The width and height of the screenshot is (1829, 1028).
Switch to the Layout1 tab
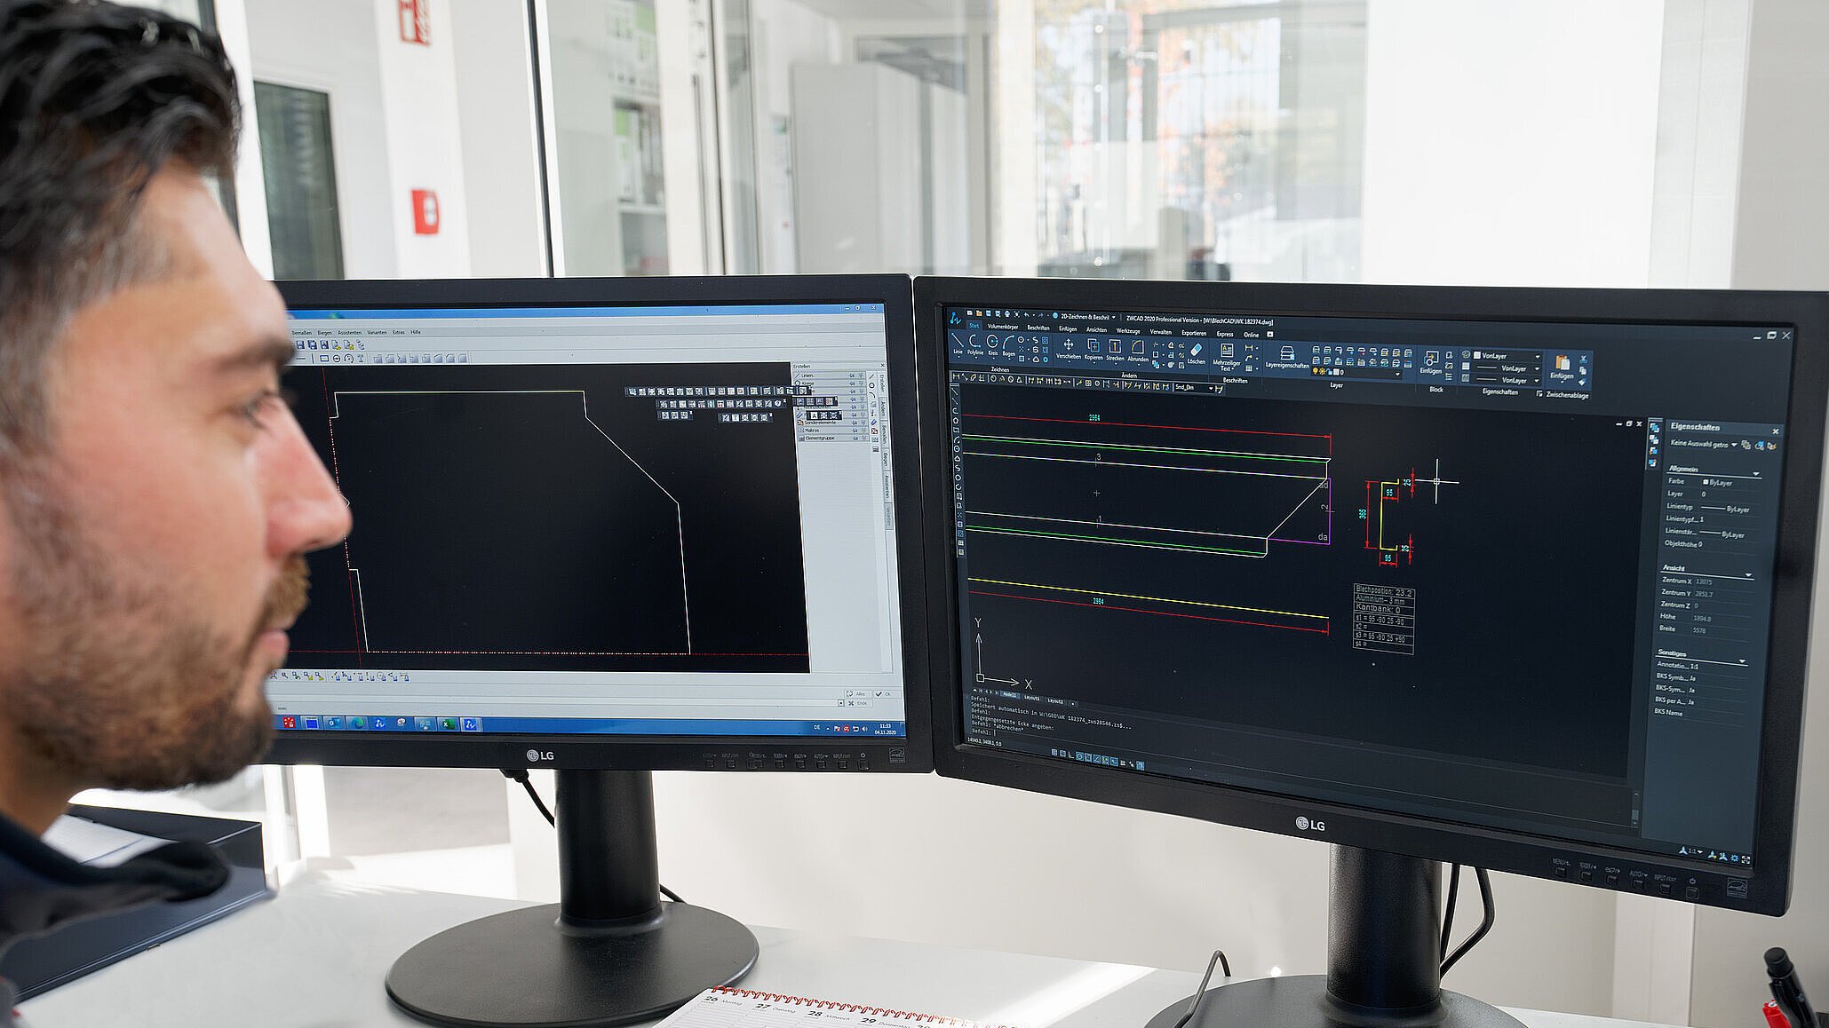click(1031, 698)
